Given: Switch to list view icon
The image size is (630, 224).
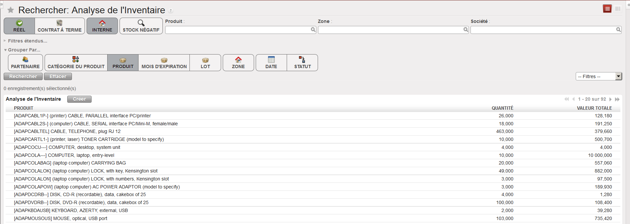Looking at the screenshot, I should tap(607, 9).
